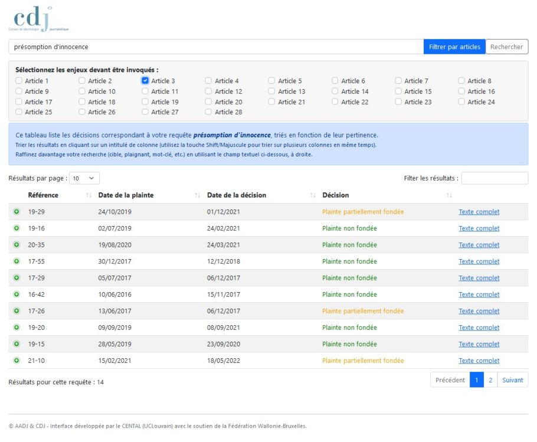
Task: Click the Rechercher button
Action: [x=506, y=47]
